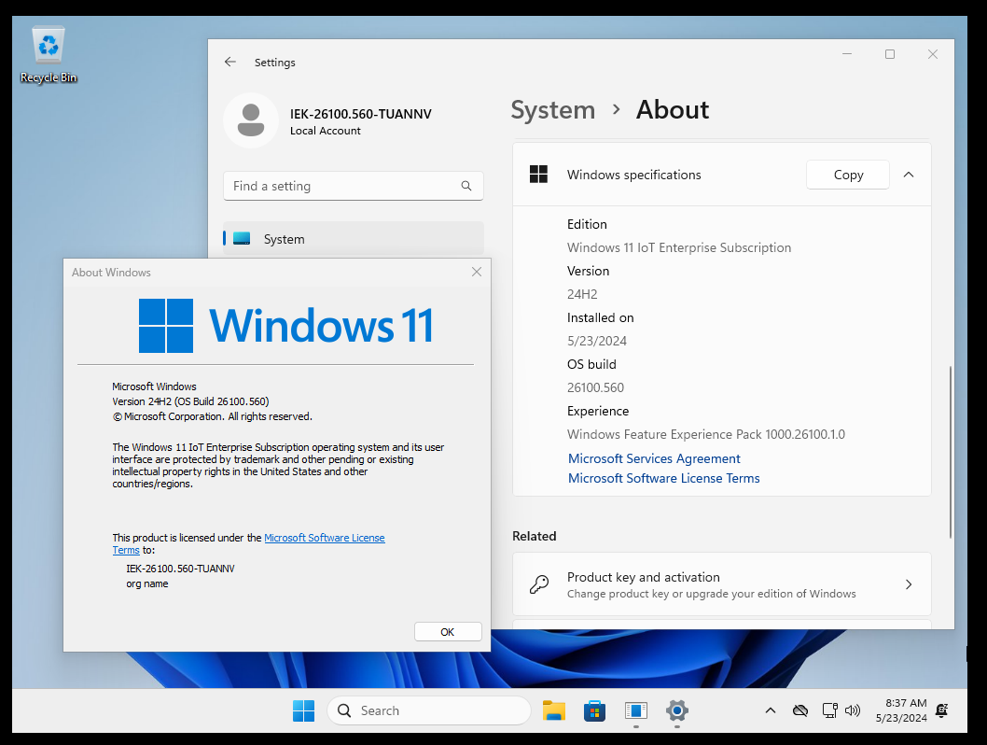This screenshot has width=987, height=745.
Task: Click the 26100.560 OS build value
Action: tap(595, 387)
